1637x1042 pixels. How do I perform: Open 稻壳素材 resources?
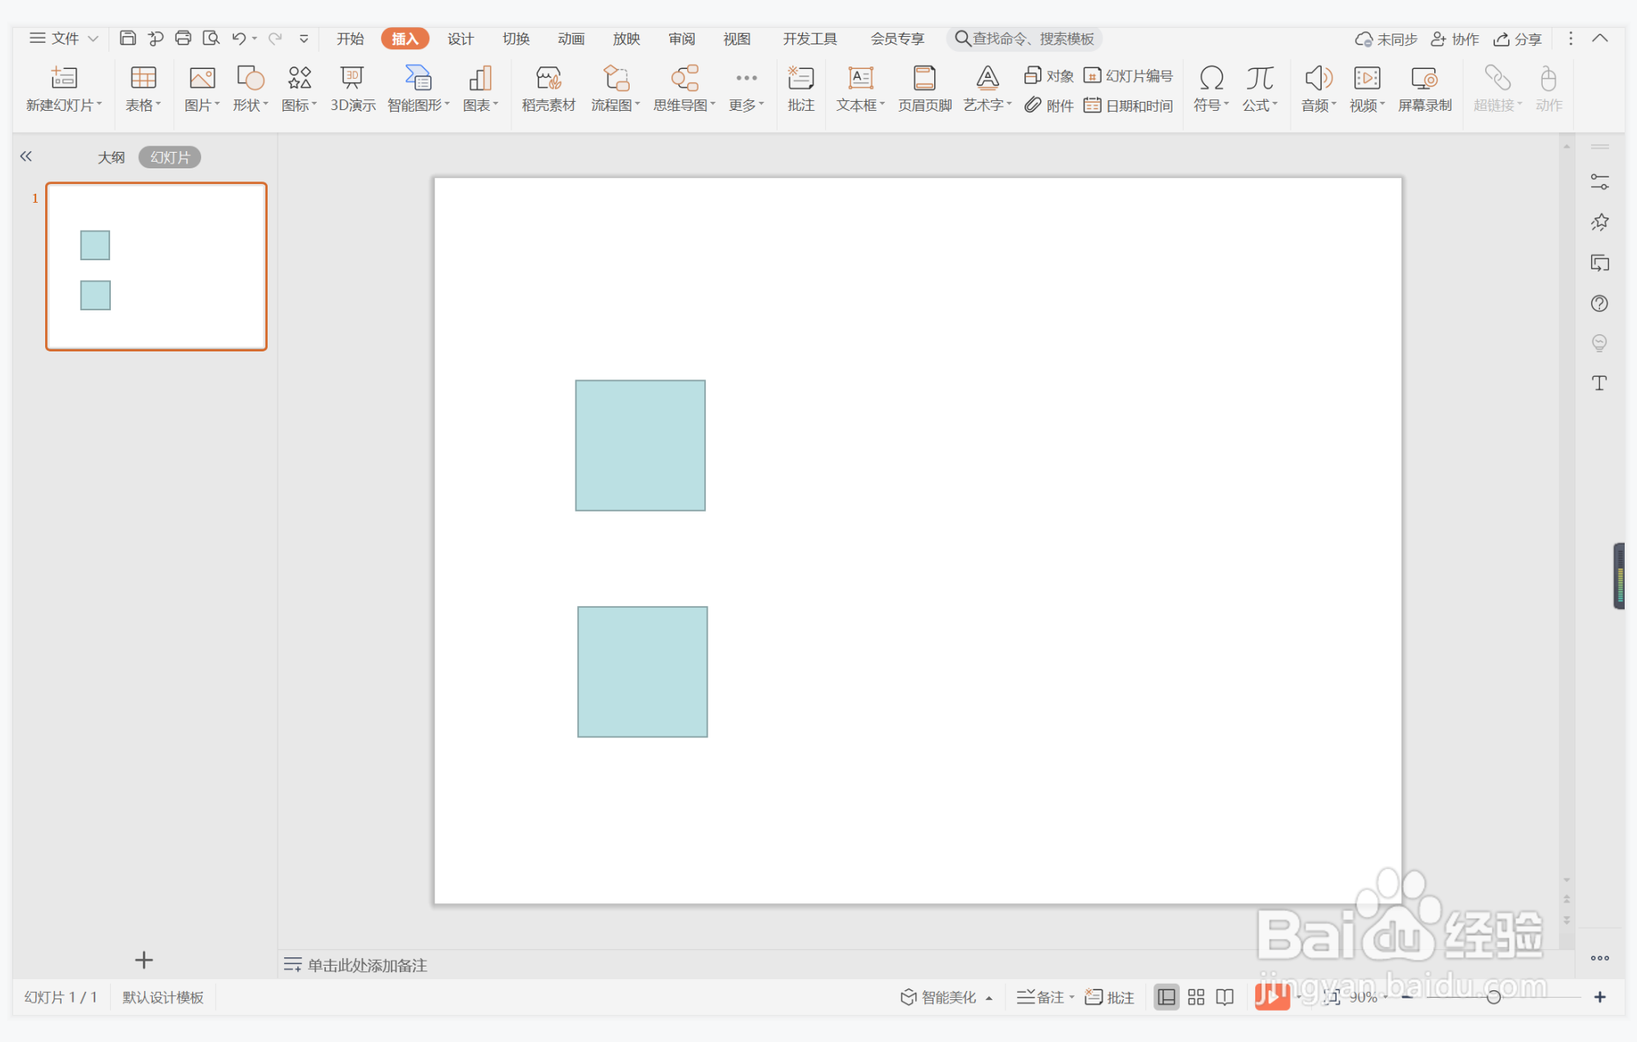[548, 89]
